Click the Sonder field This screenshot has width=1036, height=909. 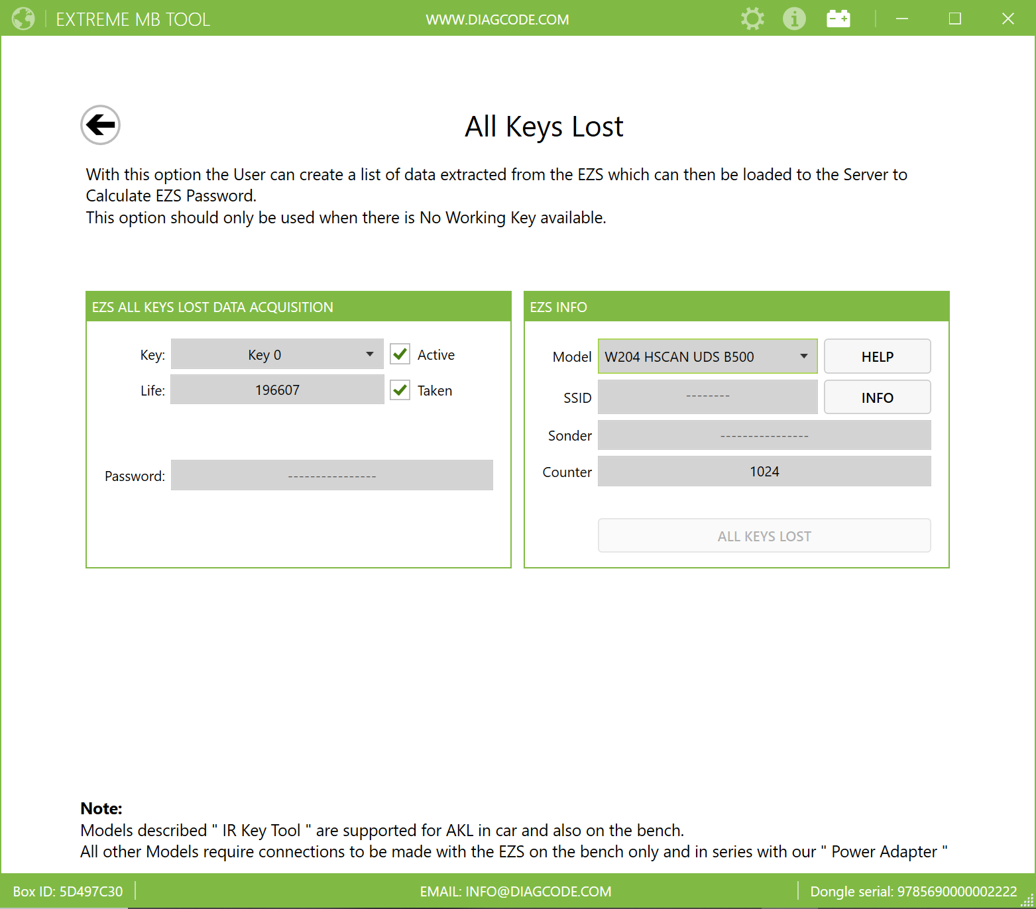[x=764, y=435]
